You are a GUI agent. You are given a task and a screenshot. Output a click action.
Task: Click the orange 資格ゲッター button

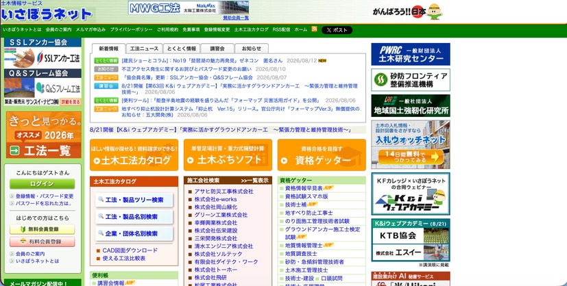pos(322,155)
